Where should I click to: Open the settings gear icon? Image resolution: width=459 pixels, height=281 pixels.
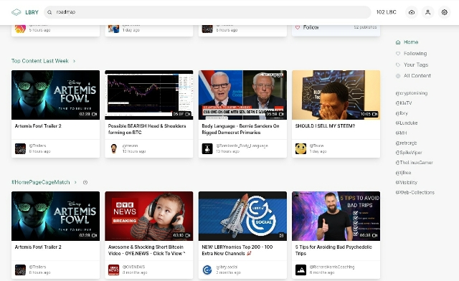[445, 12]
